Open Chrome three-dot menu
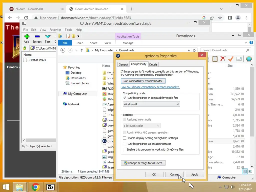This screenshot has width=256, height=192. 246,18
